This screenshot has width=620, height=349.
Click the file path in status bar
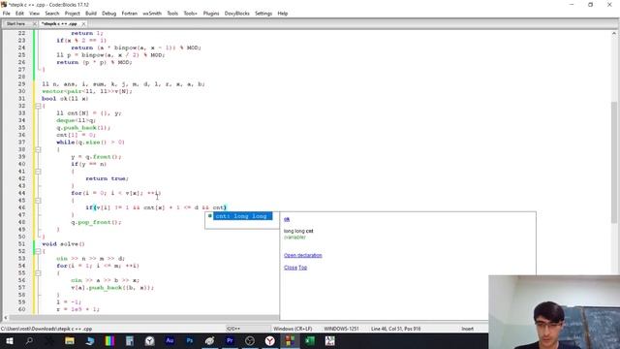[x=46, y=329]
